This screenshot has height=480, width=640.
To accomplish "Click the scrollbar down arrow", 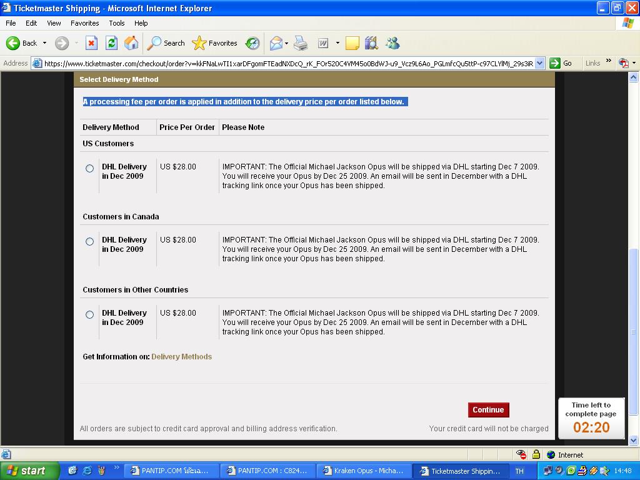I will [x=633, y=439].
